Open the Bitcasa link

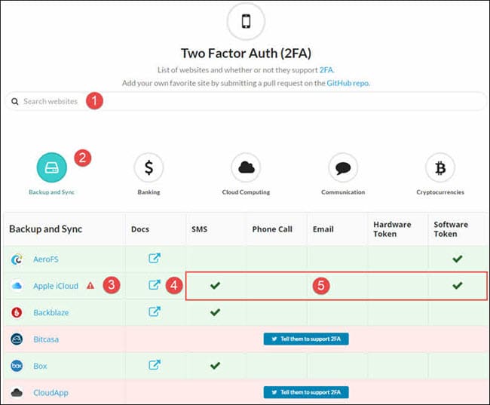point(46,339)
